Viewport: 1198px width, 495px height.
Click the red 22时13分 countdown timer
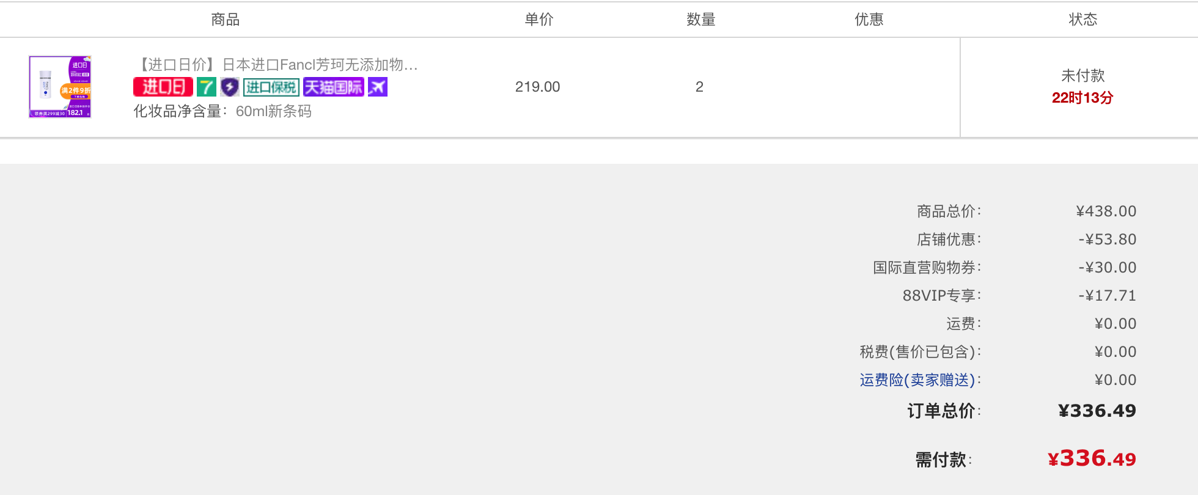(1082, 98)
